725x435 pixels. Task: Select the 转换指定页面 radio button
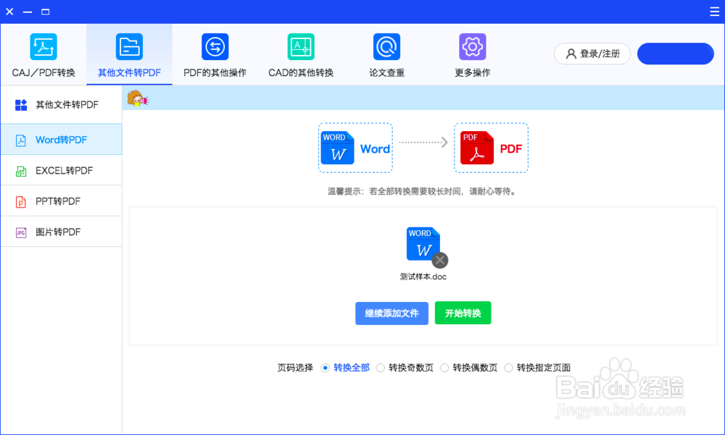509,368
